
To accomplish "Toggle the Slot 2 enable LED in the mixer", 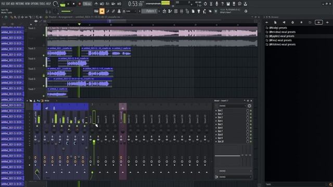I will point(251,114).
